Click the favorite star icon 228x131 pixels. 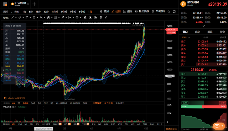pos(169,11)
